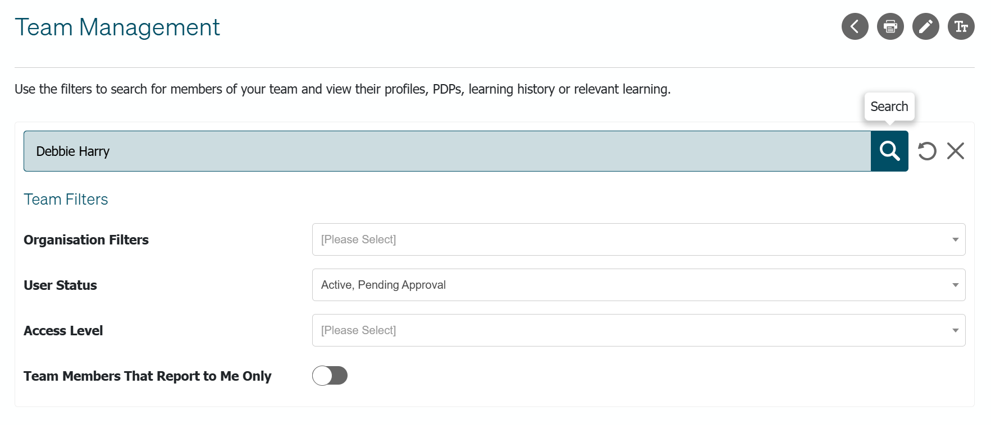
Task: Click the search field containing Debbie Harry
Action: (447, 151)
